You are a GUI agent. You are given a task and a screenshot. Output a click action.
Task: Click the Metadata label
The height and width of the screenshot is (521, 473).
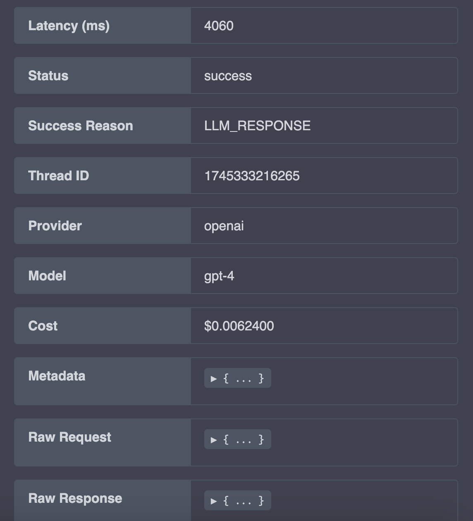coord(57,376)
